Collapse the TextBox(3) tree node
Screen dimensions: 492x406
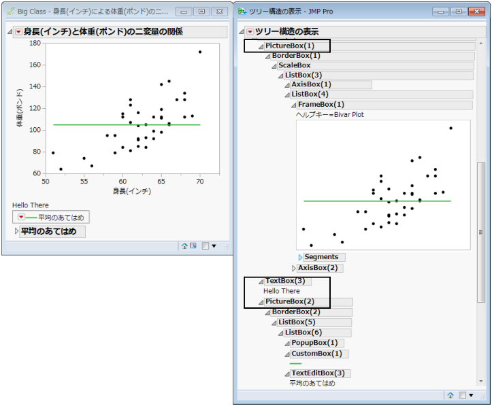click(x=261, y=282)
